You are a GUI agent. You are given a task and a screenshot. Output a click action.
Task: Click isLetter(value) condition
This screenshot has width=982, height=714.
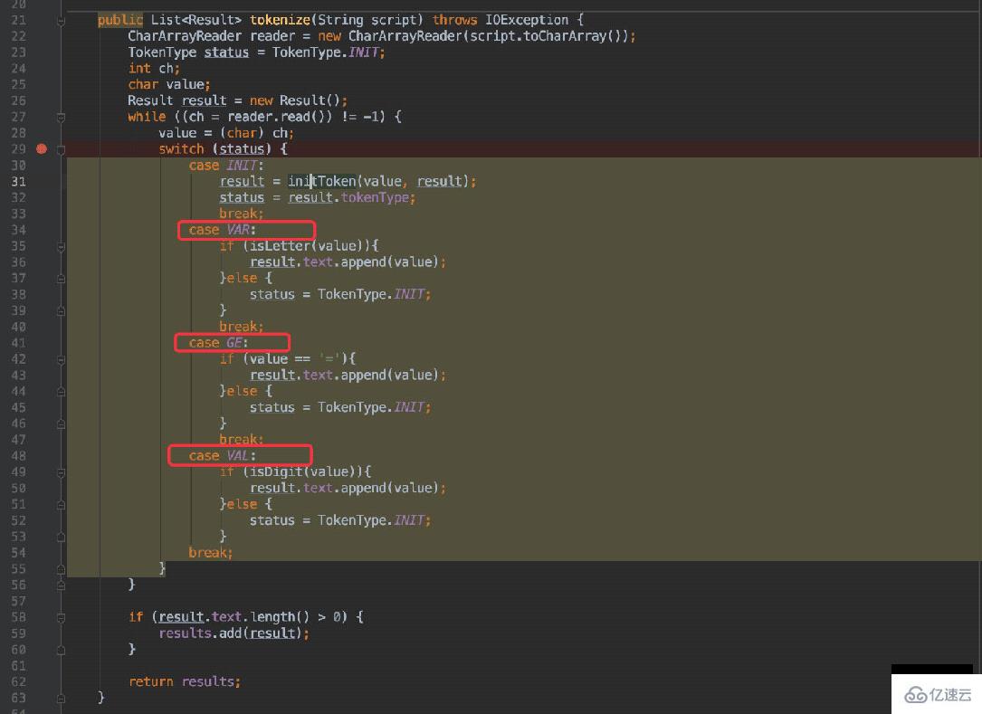(x=307, y=246)
